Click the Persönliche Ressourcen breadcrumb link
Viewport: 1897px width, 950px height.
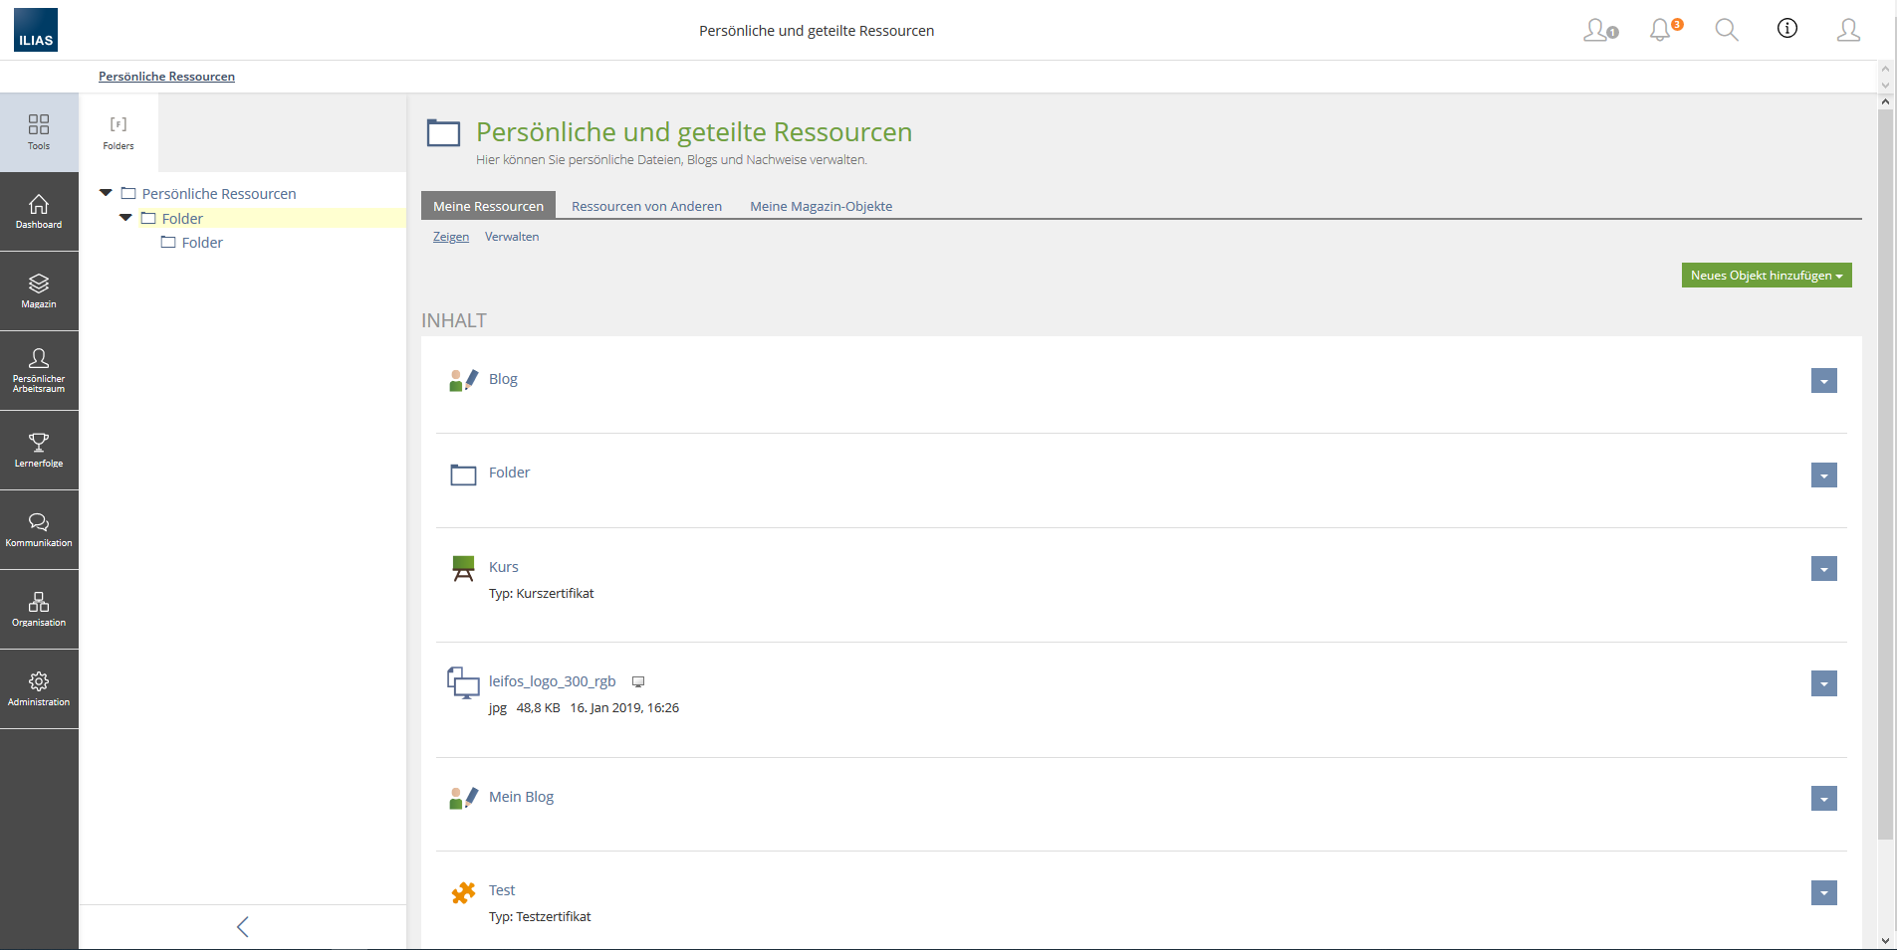click(166, 77)
